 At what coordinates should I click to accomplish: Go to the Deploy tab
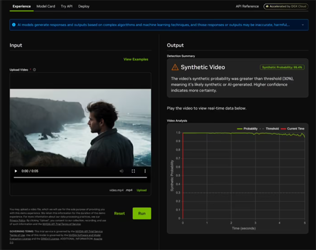coord(84,6)
